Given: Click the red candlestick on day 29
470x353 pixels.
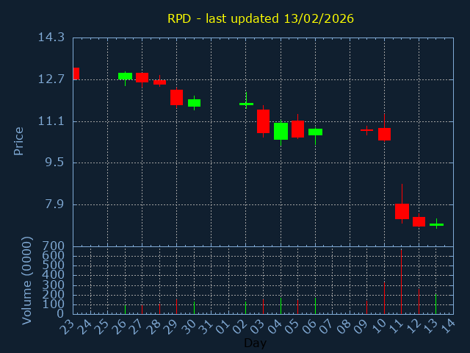Looking at the screenshot, I should coord(176,97).
